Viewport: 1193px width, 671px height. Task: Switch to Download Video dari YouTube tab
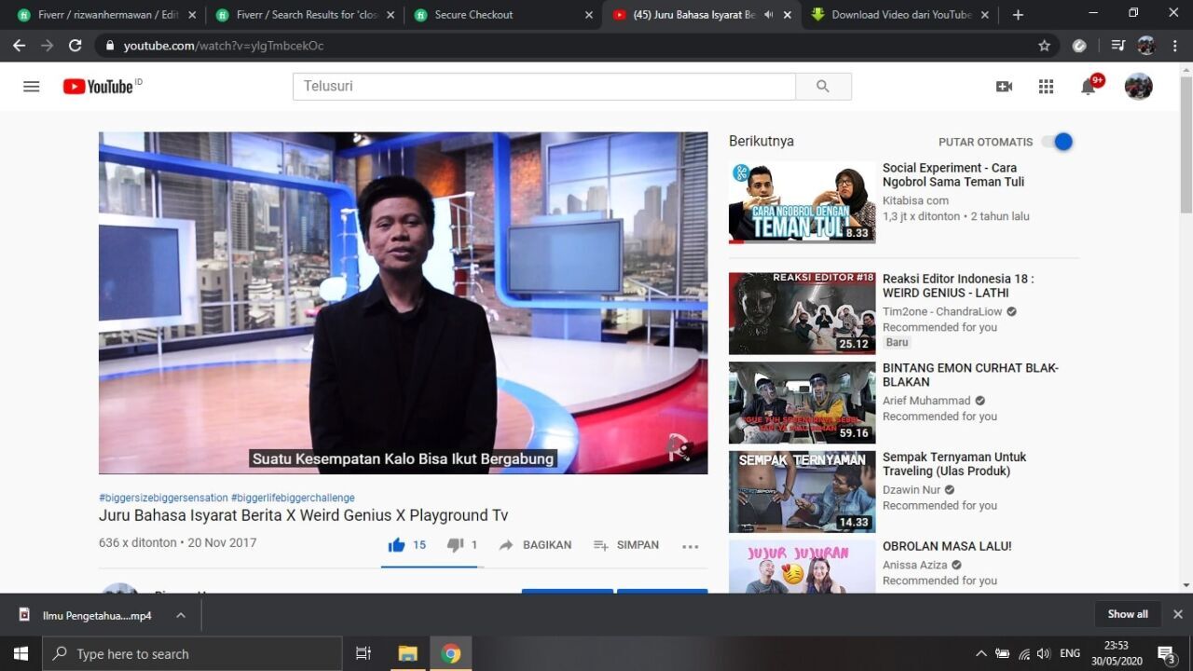coord(899,15)
